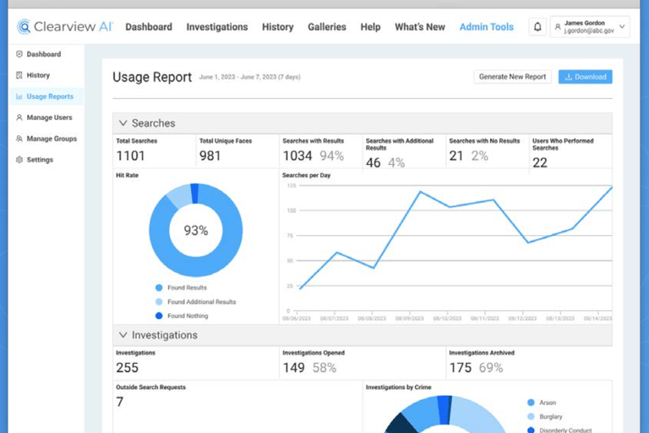Open Settings via sidebar gear icon
649x433 pixels.
click(x=19, y=160)
